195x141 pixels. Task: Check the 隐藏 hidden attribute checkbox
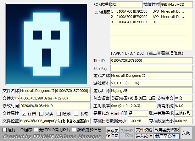coord(58,114)
